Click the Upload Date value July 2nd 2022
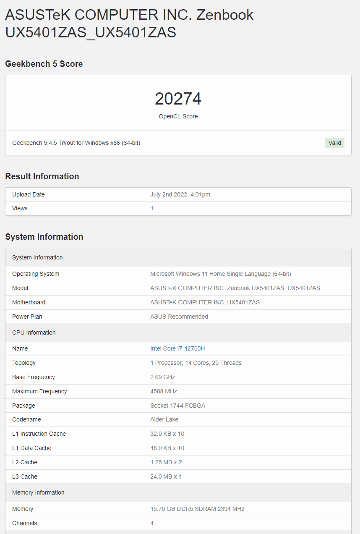 (x=180, y=194)
